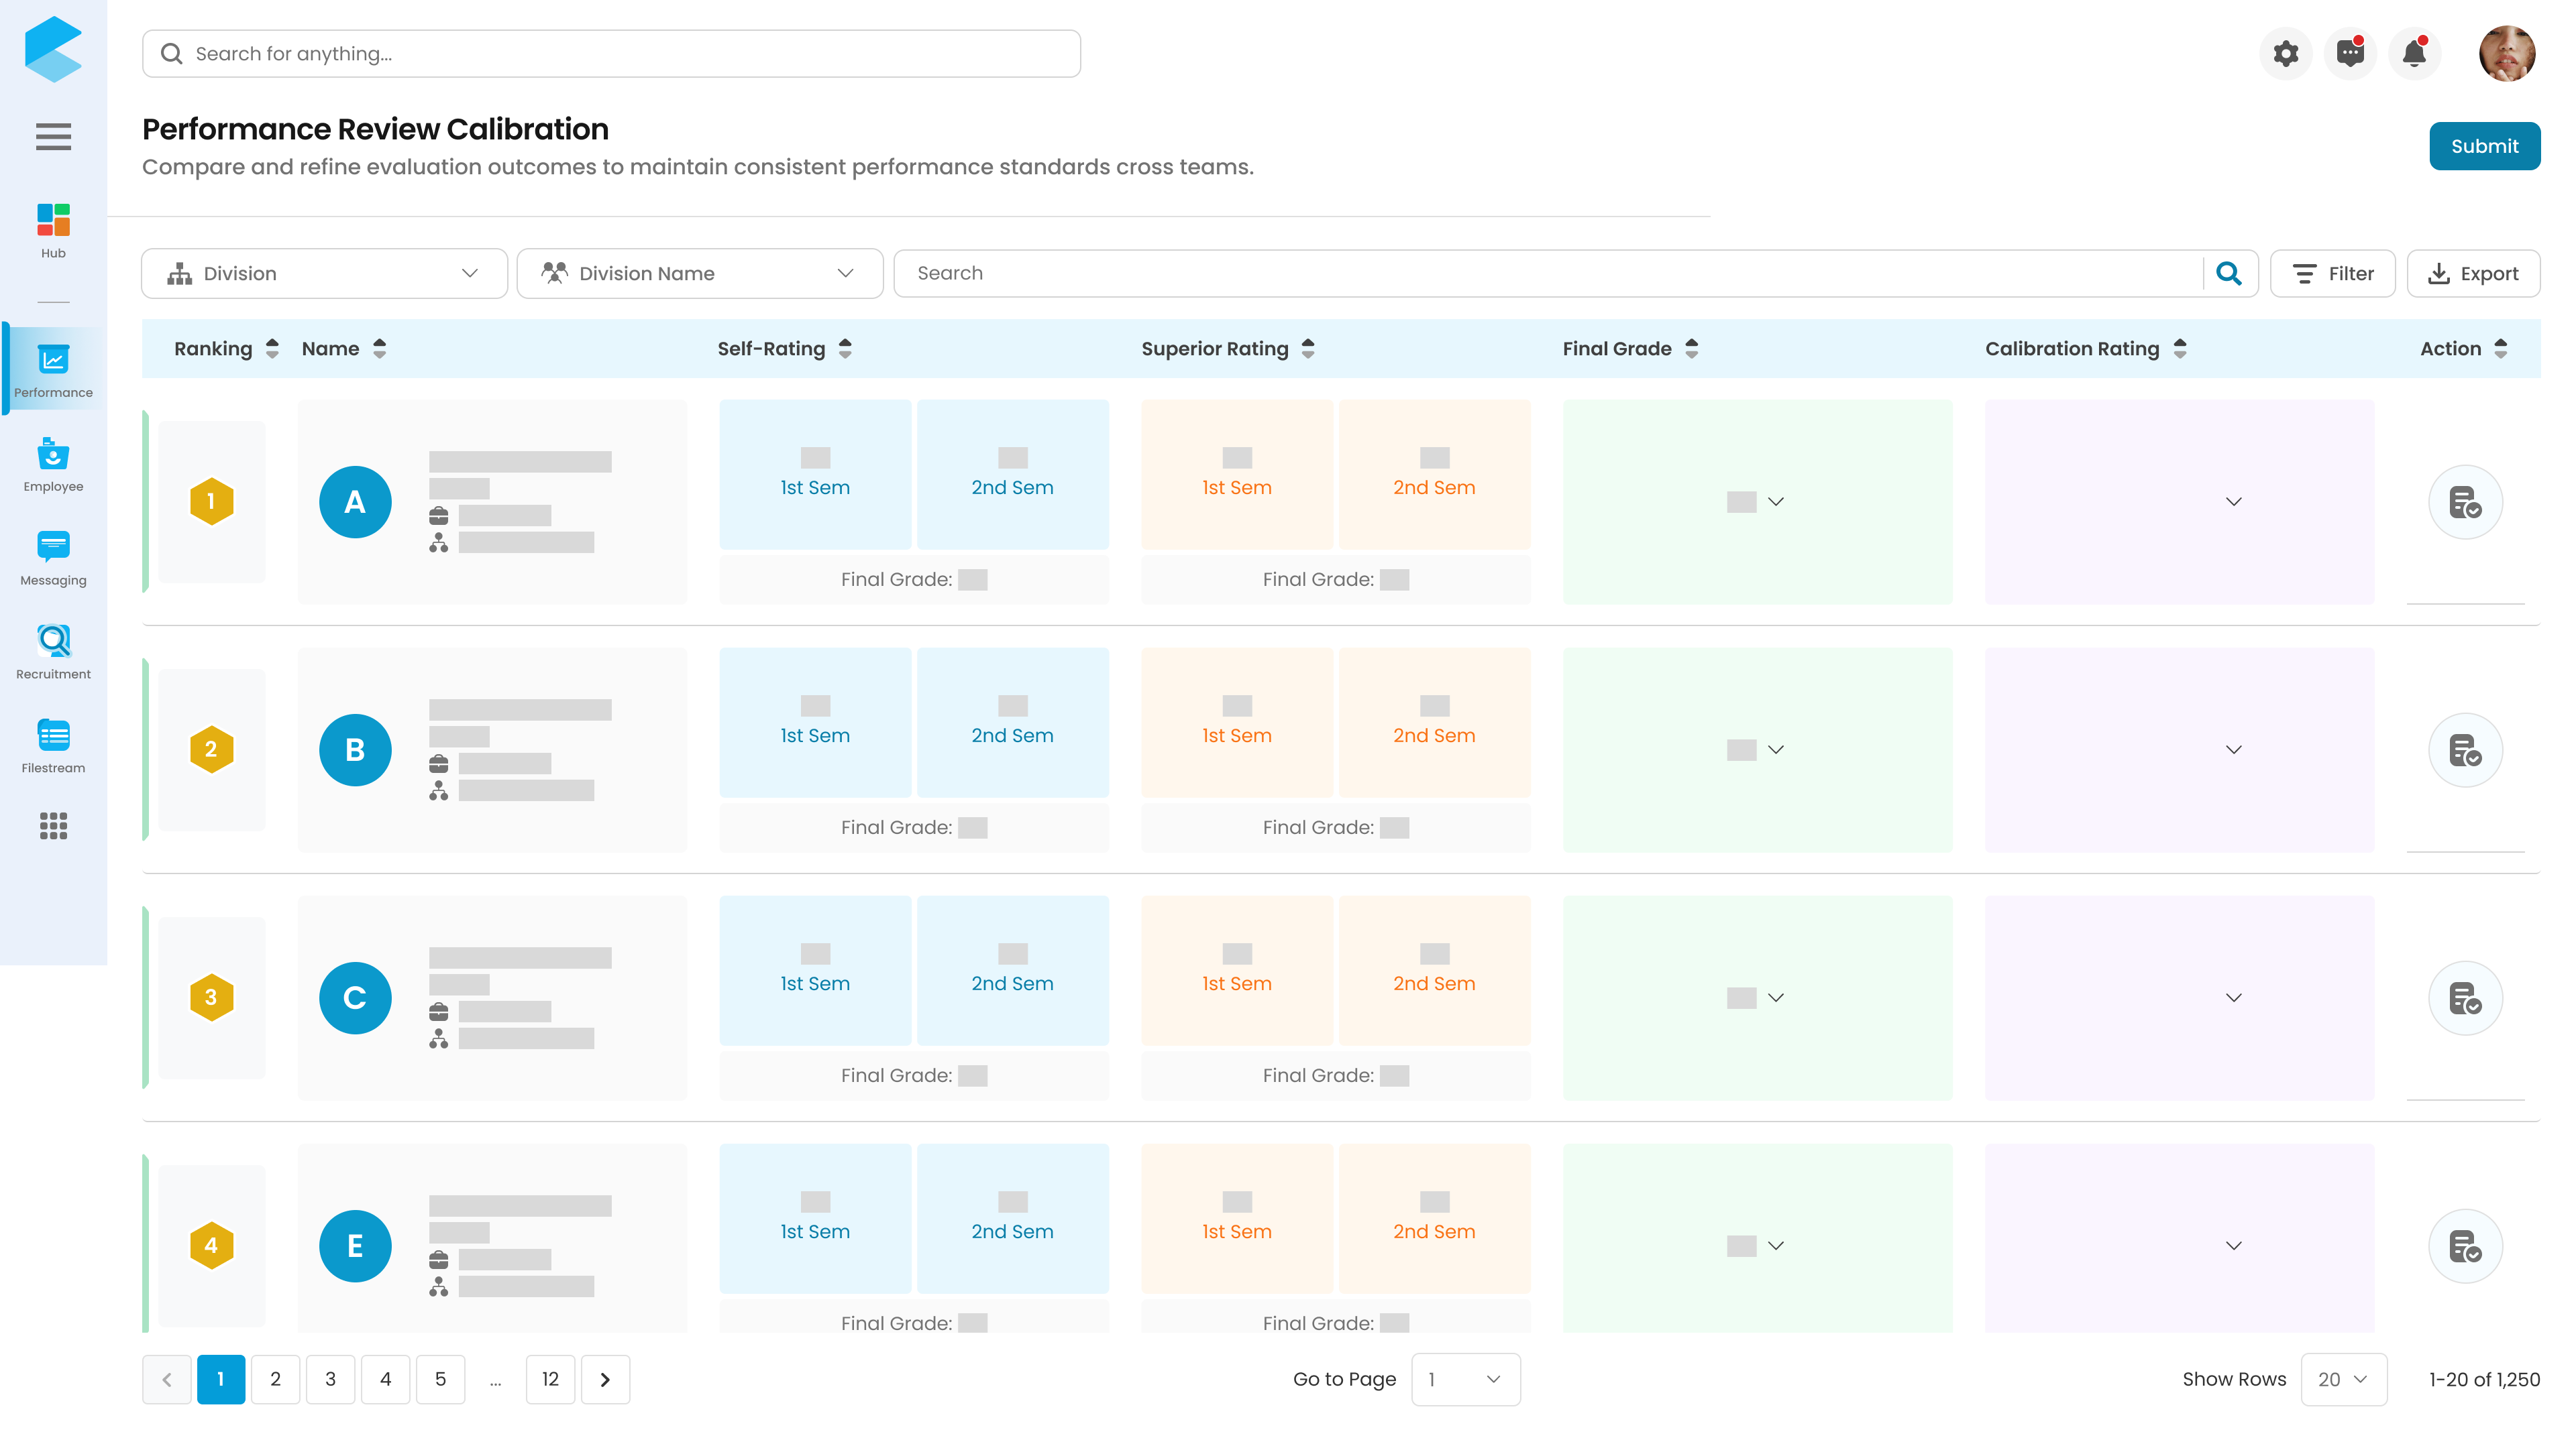
Task: Expand Calibration Rating dropdown for employee B
Action: click(2233, 749)
